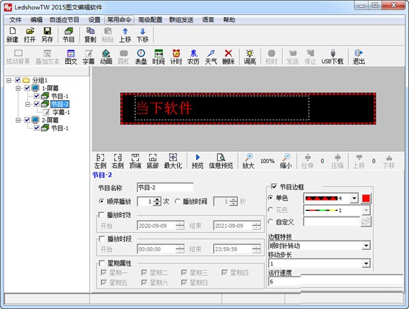
Task: Insert a 动画 animation area
Action: pyautogui.click(x=106, y=56)
